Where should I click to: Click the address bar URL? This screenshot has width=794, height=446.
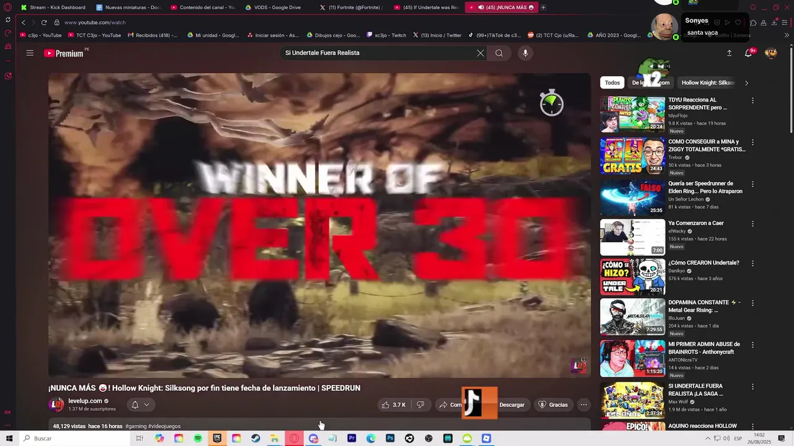[x=95, y=22]
